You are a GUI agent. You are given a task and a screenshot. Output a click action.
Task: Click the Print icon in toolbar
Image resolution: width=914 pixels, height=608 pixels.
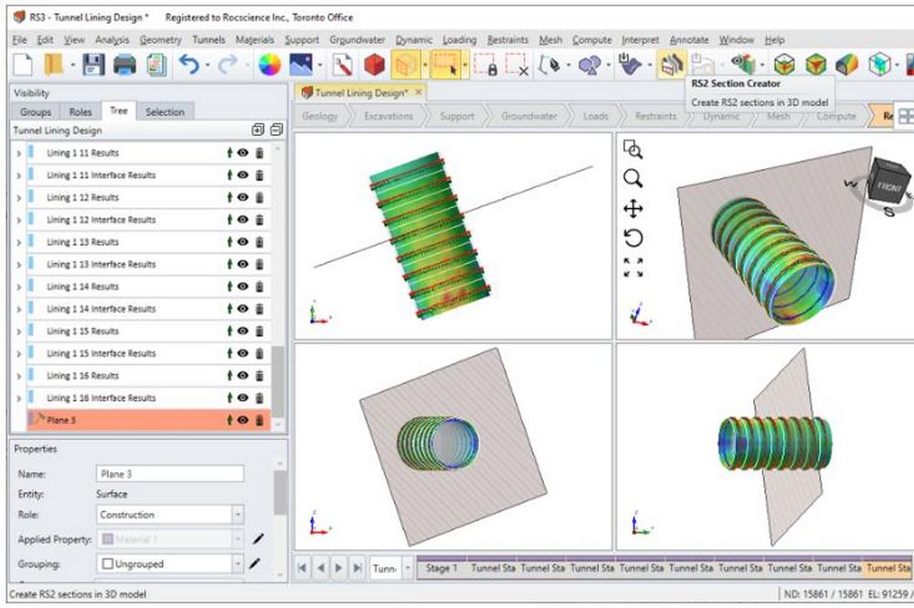coord(124,65)
